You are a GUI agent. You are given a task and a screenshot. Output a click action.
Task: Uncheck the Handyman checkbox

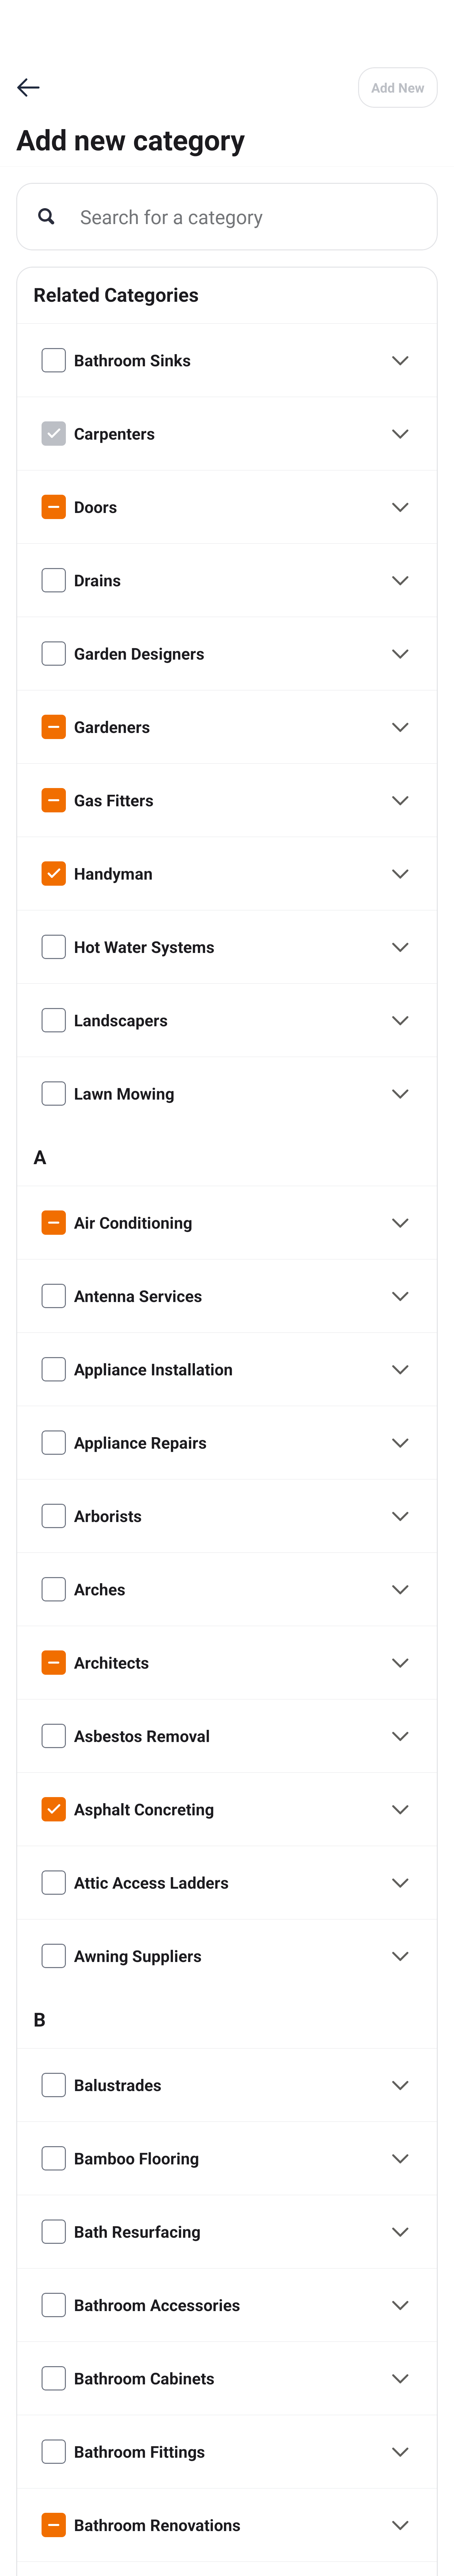click(53, 873)
